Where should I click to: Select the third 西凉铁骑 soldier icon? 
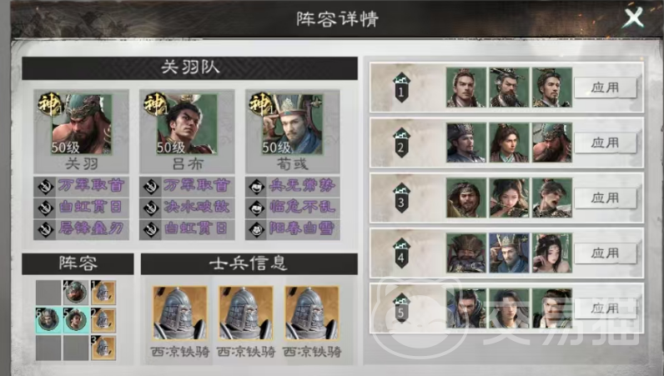312,313
